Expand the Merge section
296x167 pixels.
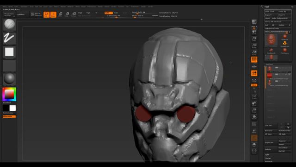(x=268, y=158)
